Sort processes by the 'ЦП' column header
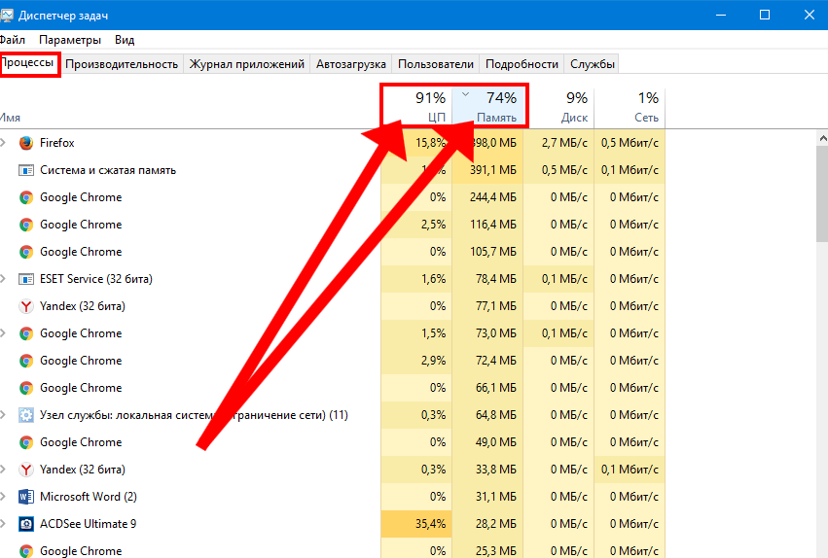Image resolution: width=828 pixels, height=558 pixels. coord(416,107)
